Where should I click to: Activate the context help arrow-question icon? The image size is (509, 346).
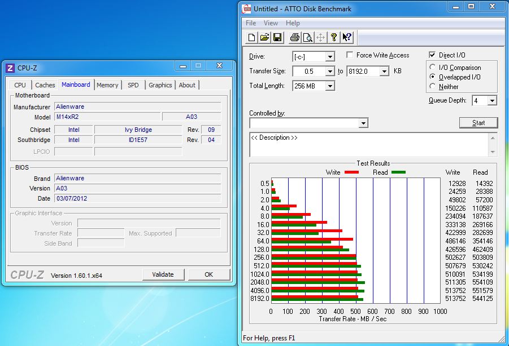click(347, 38)
